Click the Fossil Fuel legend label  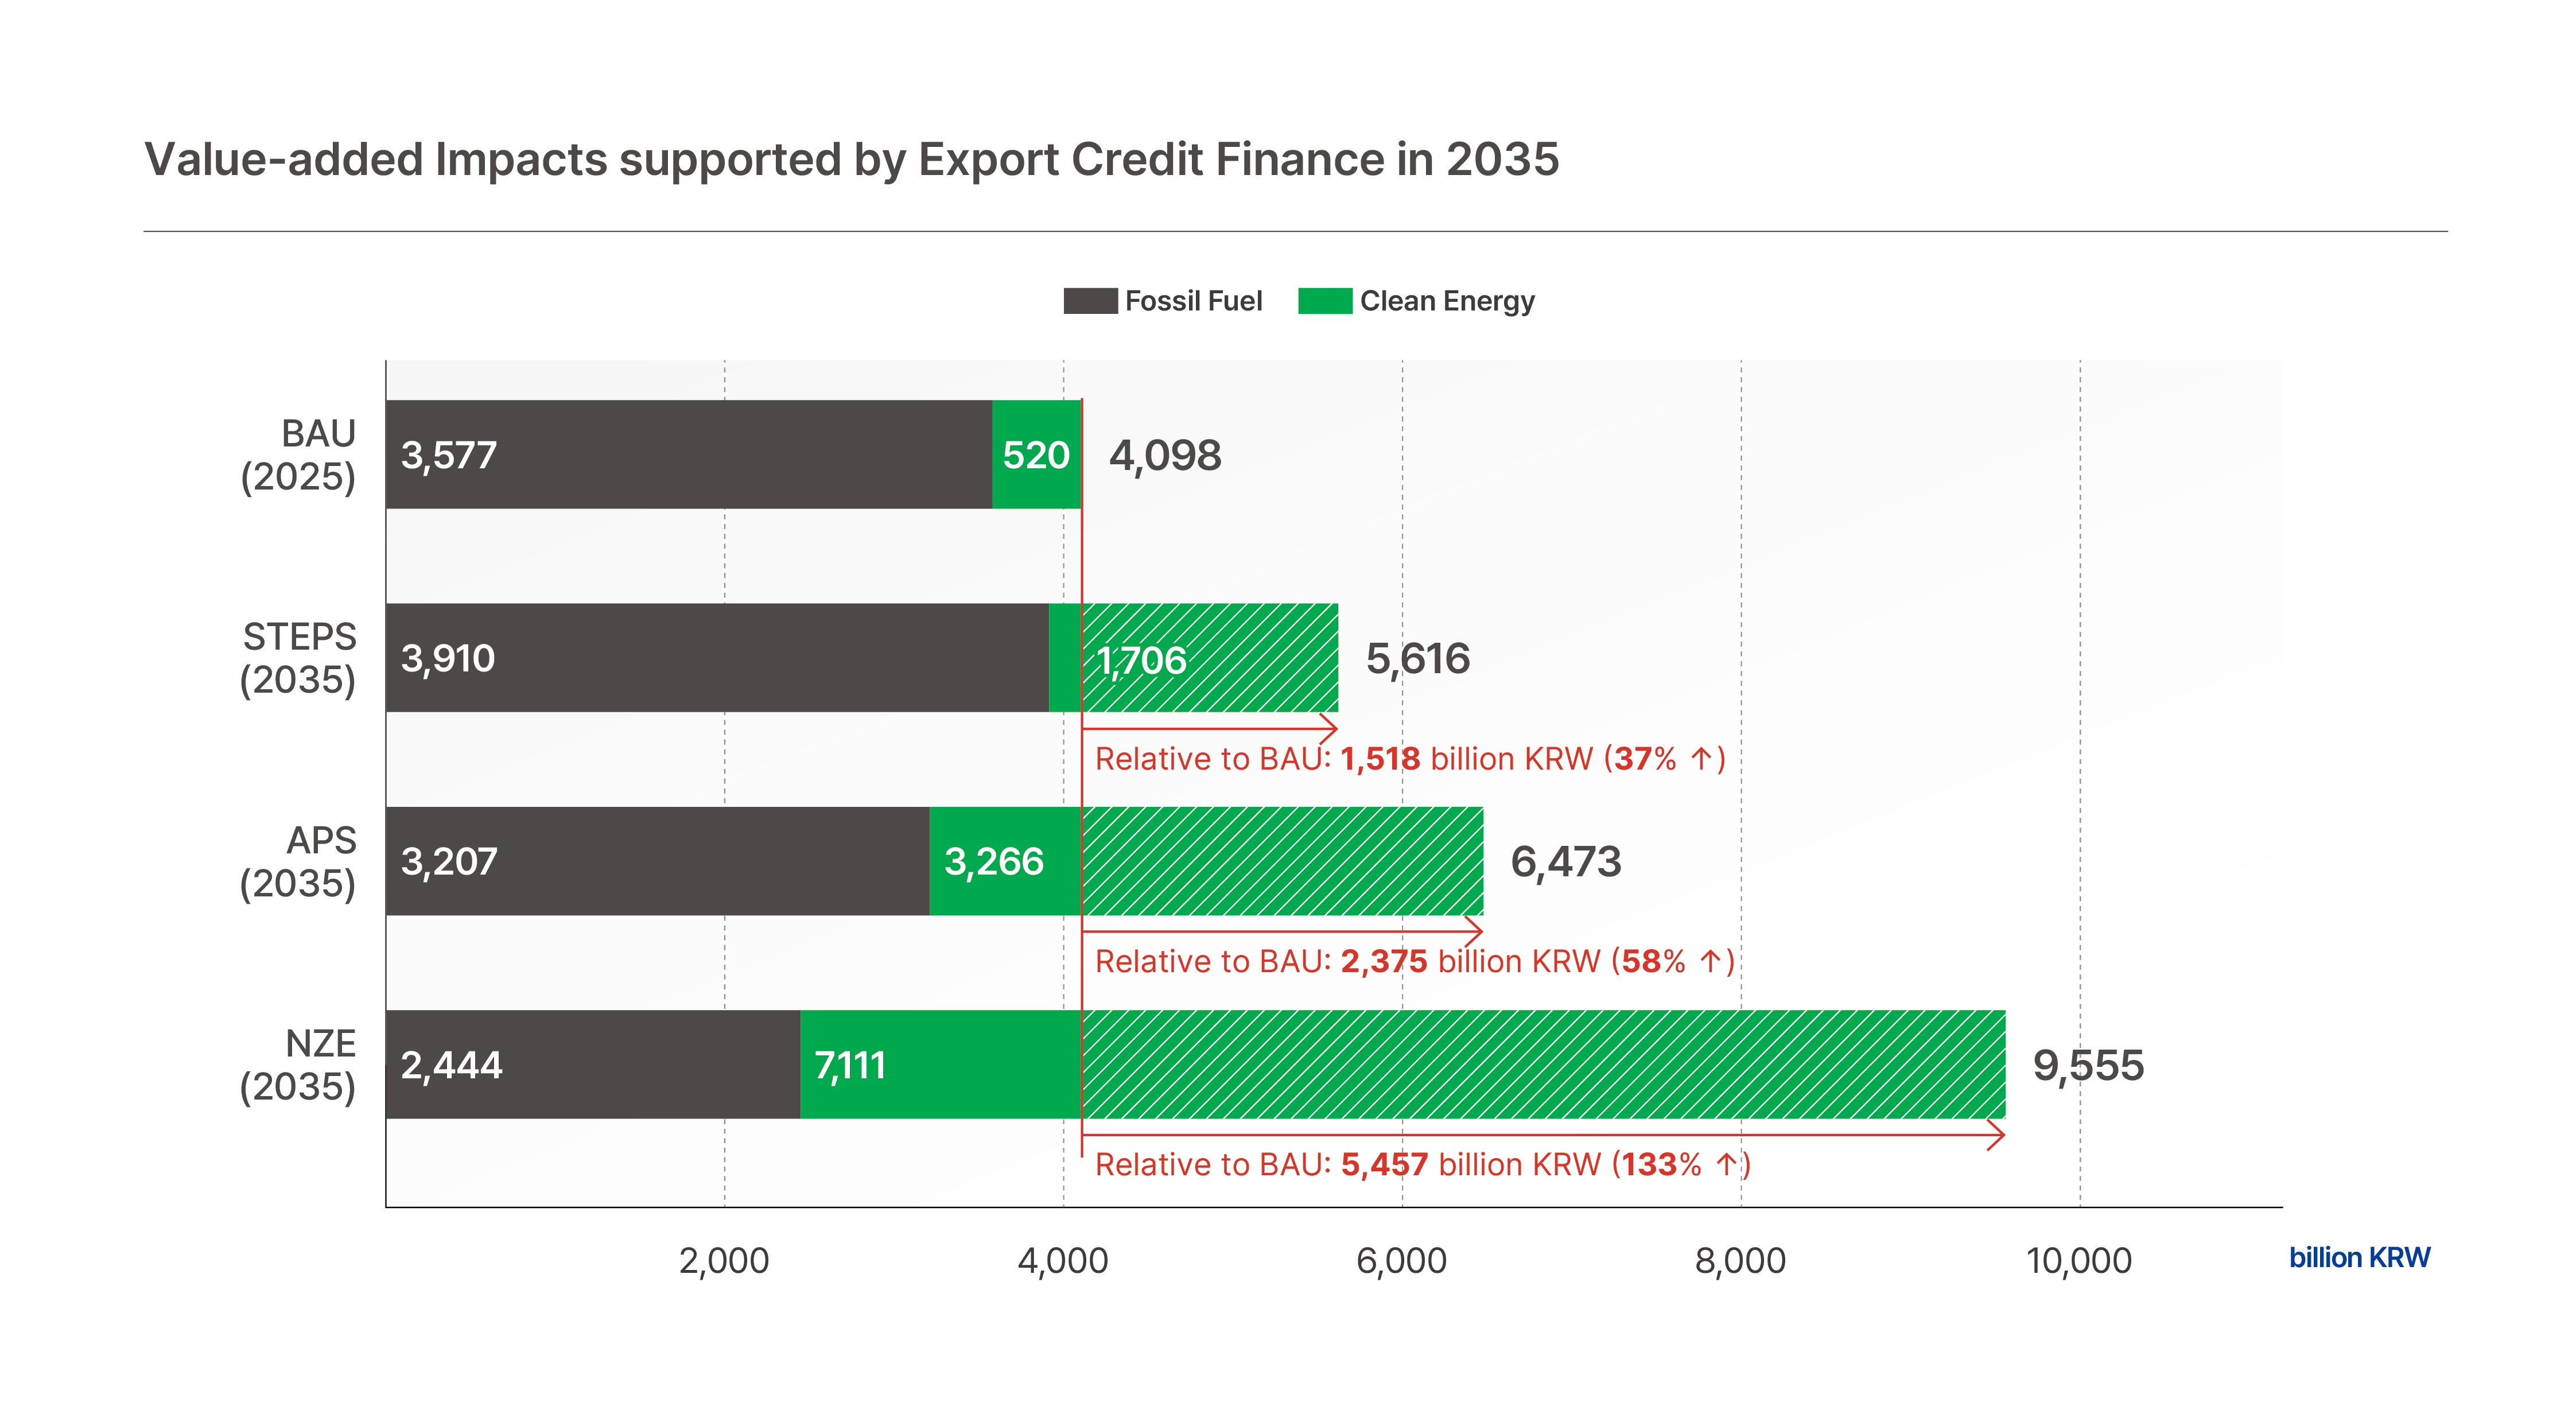pos(1193,301)
